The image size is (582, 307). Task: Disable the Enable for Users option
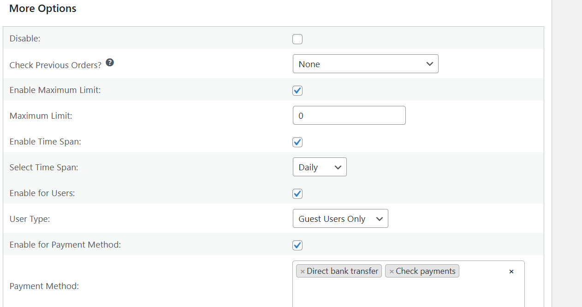coord(297,194)
